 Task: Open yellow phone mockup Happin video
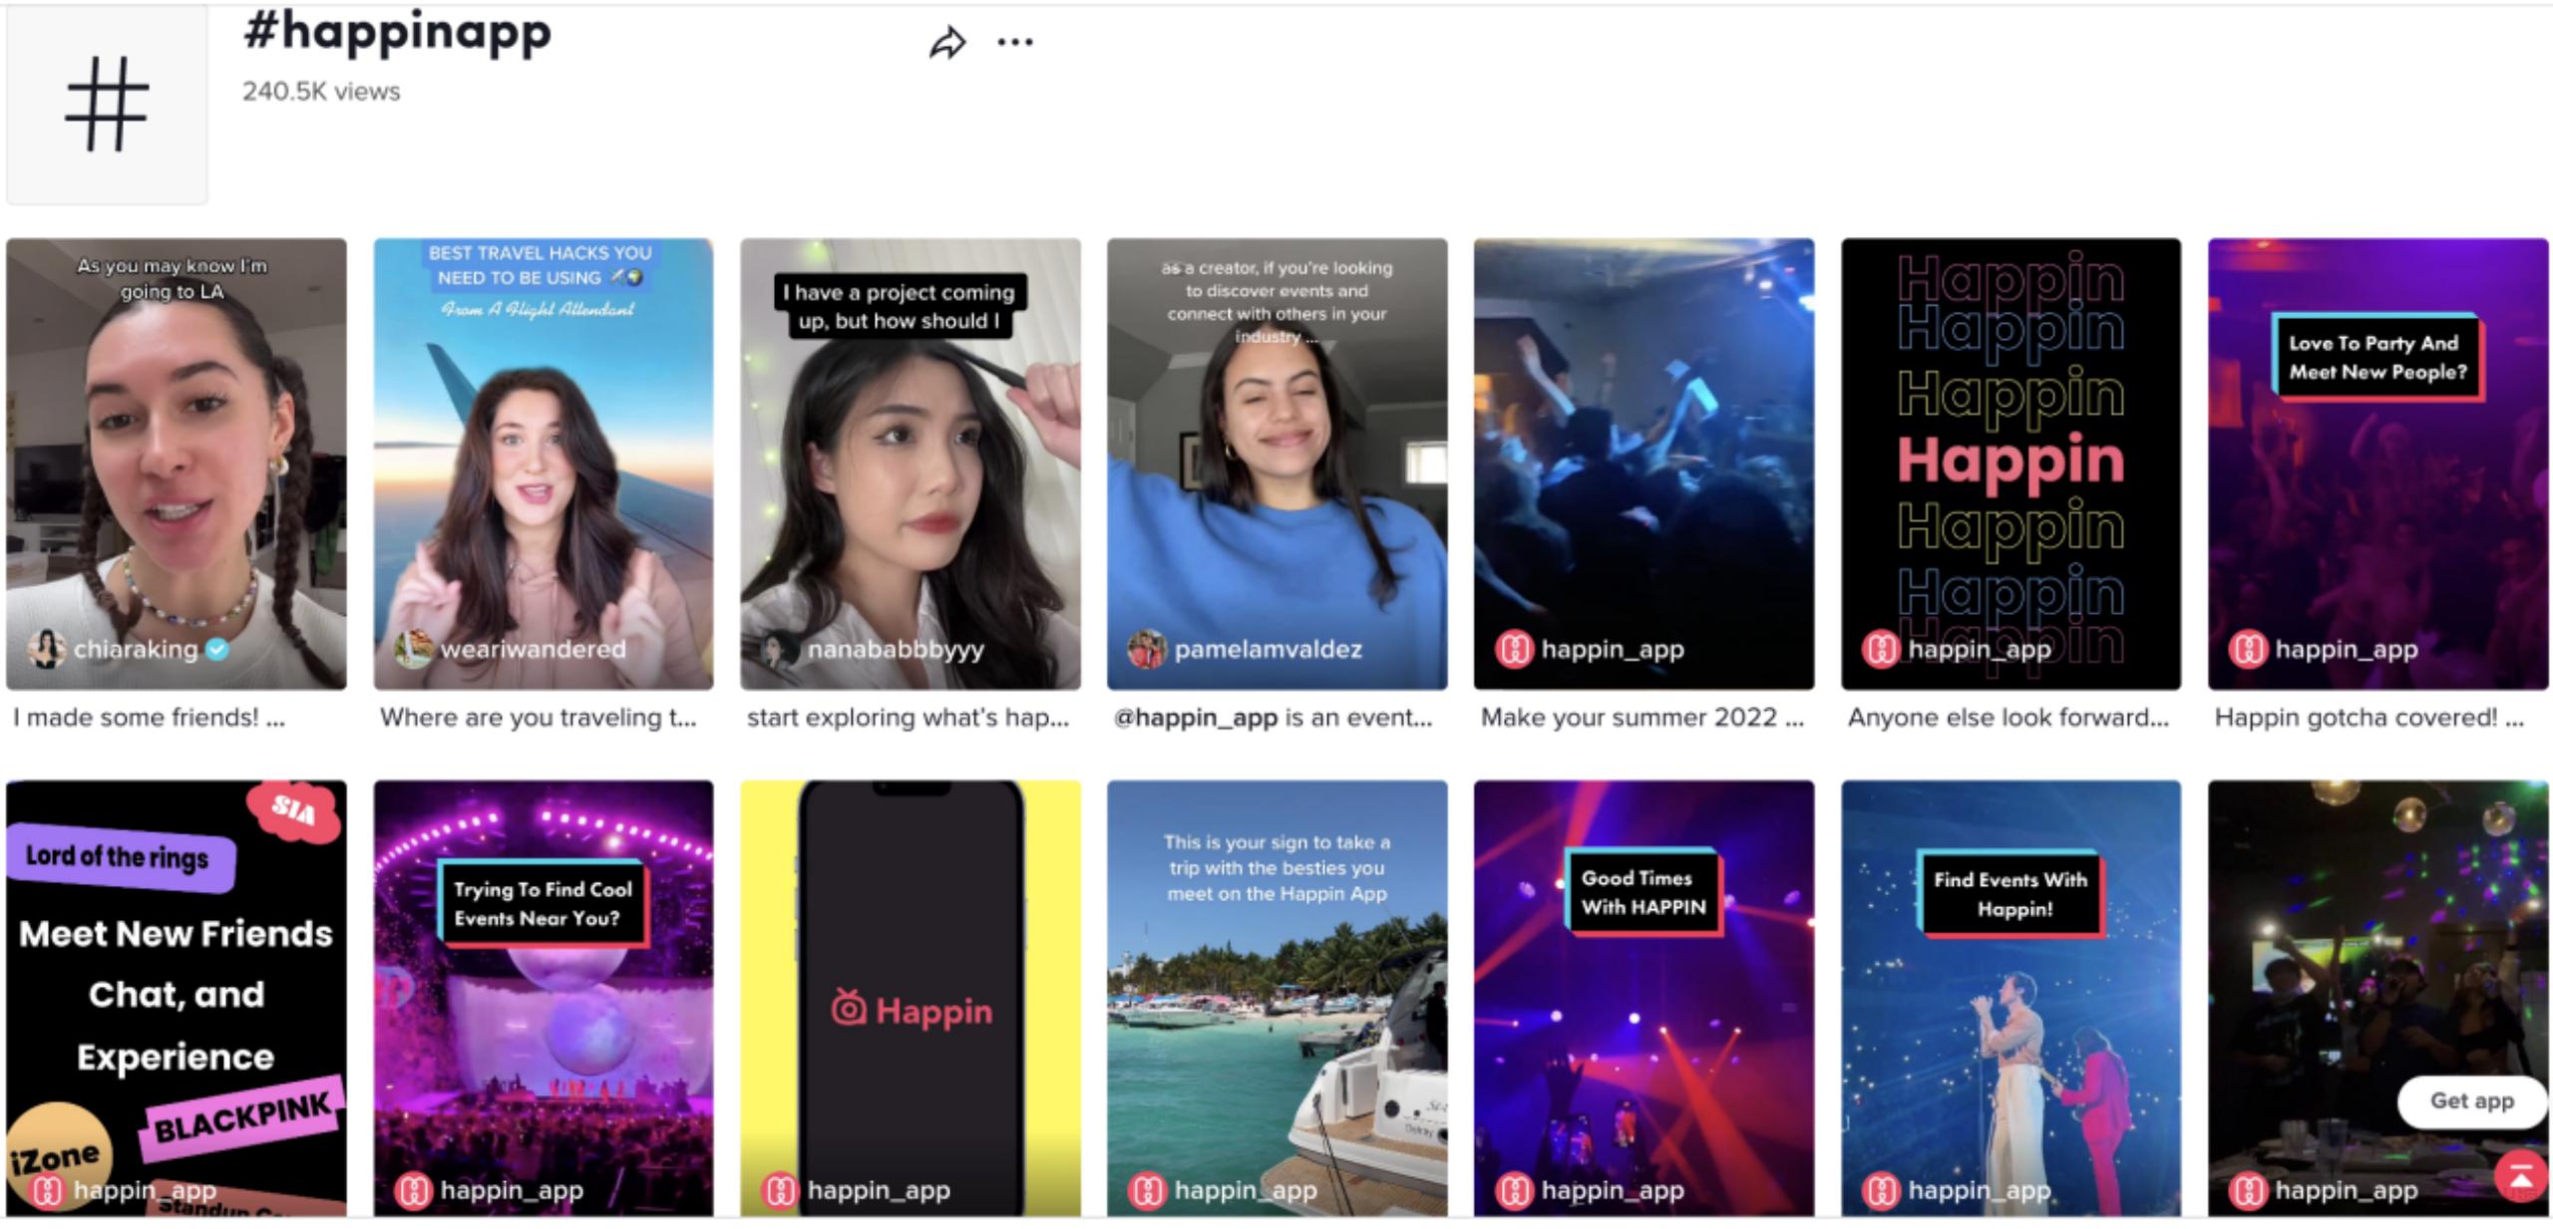pyautogui.click(x=910, y=997)
